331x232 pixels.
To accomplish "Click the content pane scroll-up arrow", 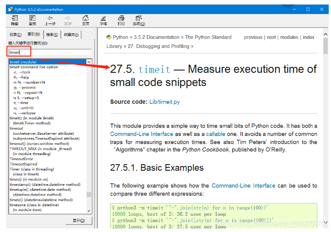I will pos(326,34).
